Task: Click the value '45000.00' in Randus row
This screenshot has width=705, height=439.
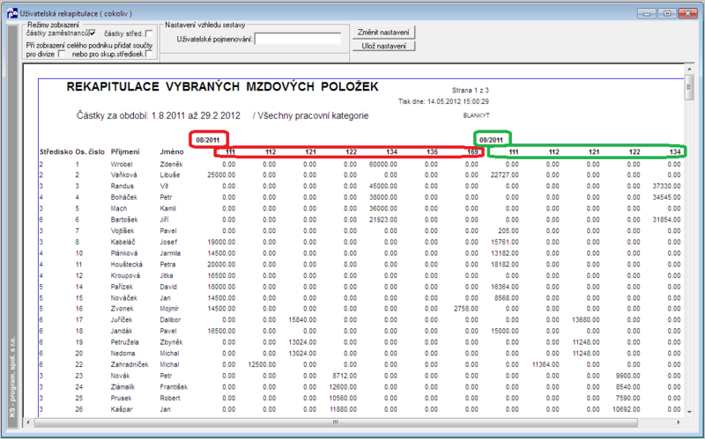Action: click(x=383, y=186)
